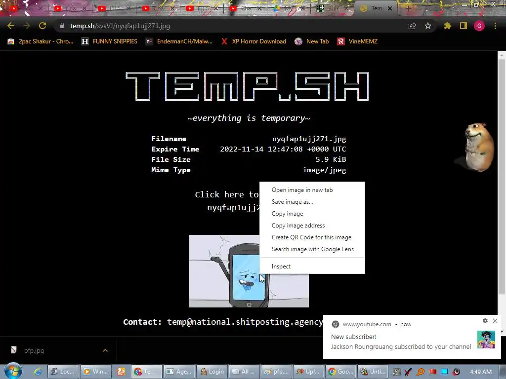Open the 2pac Shakur bookmark
The image size is (506, 379).
click(x=41, y=41)
